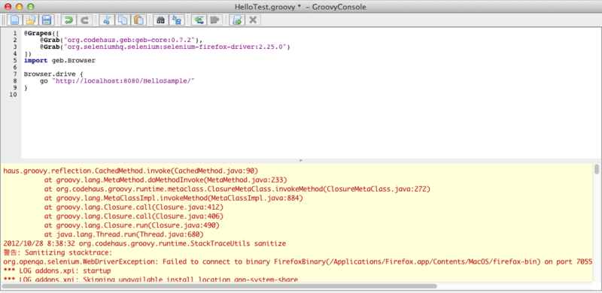The height and width of the screenshot is (293, 602).
Task: Click the CachedMethod.invoke stack line
Action: (130, 171)
